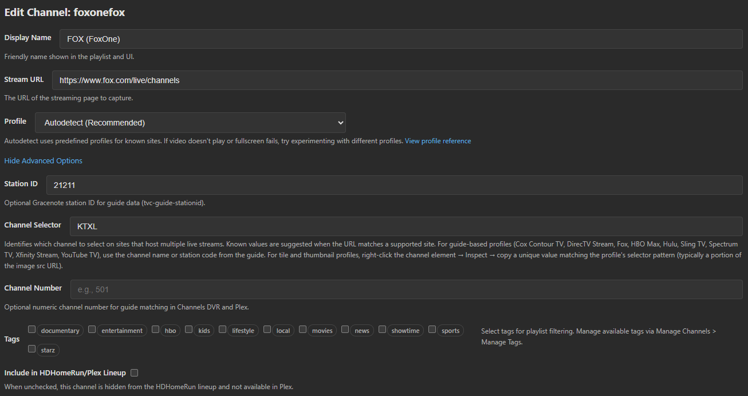Check the local tag checkbox
The height and width of the screenshot is (396, 748).
tap(267, 330)
